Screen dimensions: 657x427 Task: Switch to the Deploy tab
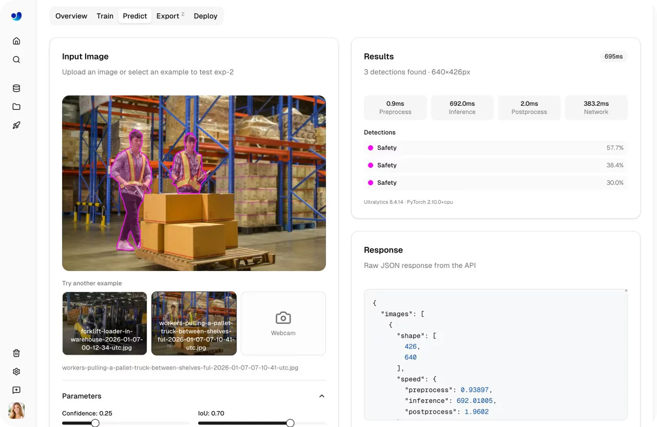click(x=206, y=16)
